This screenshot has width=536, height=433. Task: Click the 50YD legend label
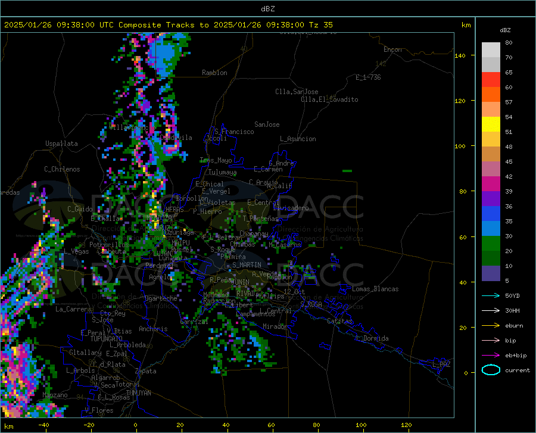(512, 295)
